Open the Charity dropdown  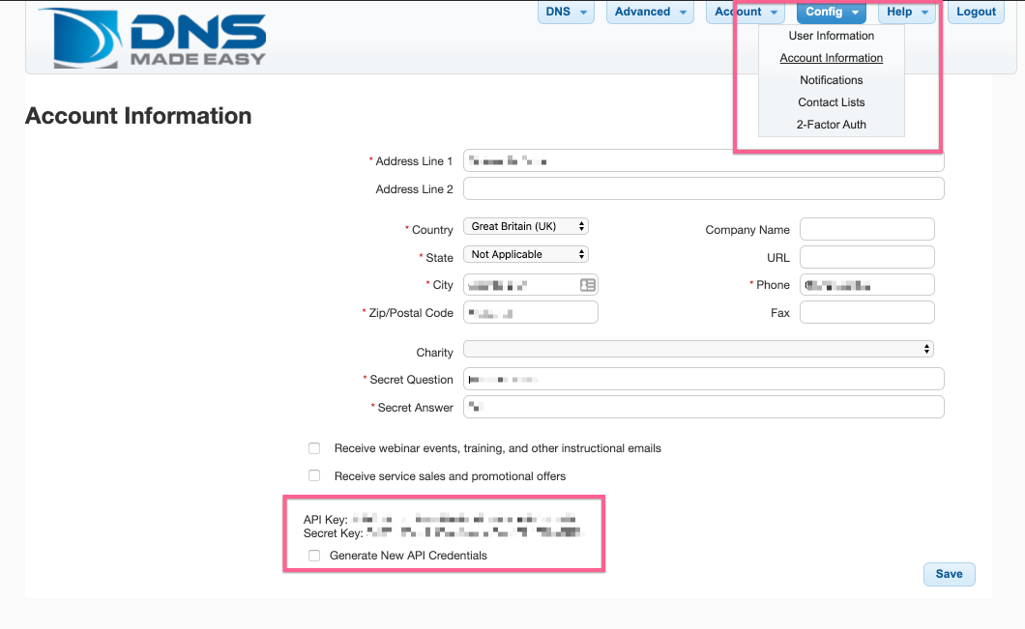(698, 349)
